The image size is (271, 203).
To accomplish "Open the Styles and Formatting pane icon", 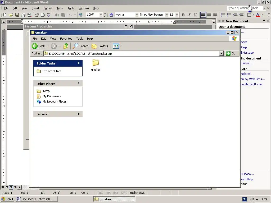I will 111,15.
